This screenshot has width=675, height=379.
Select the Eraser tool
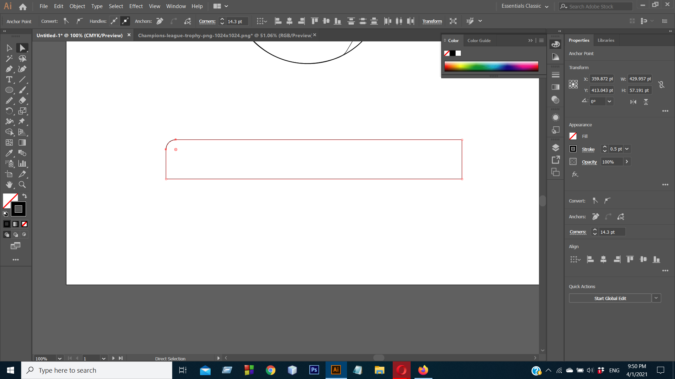(x=22, y=101)
